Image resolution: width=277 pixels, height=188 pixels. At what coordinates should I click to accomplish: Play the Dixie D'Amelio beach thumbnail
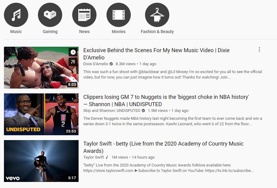click(x=41, y=68)
